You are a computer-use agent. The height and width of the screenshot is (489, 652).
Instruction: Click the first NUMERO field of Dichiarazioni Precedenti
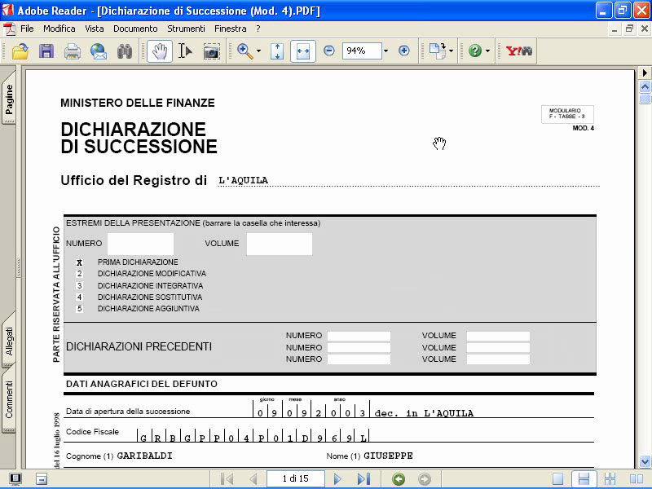pos(359,336)
